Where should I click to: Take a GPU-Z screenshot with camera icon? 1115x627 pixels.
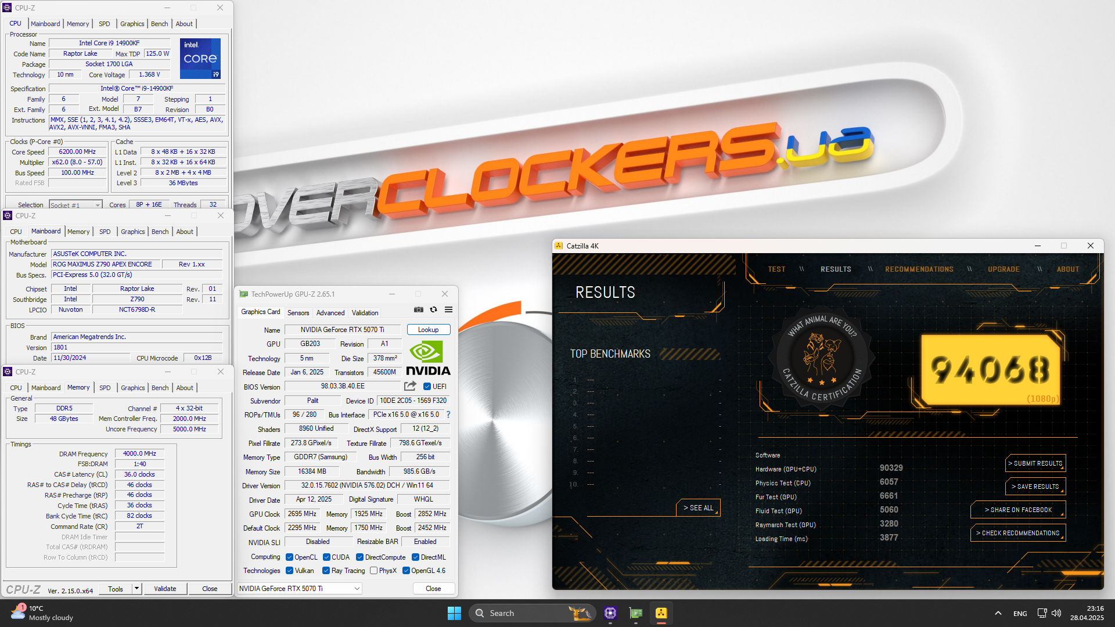point(419,310)
